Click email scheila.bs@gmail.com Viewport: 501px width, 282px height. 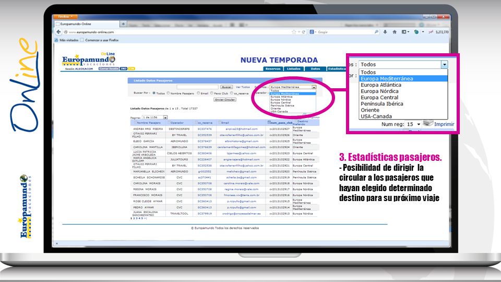coord(241,178)
